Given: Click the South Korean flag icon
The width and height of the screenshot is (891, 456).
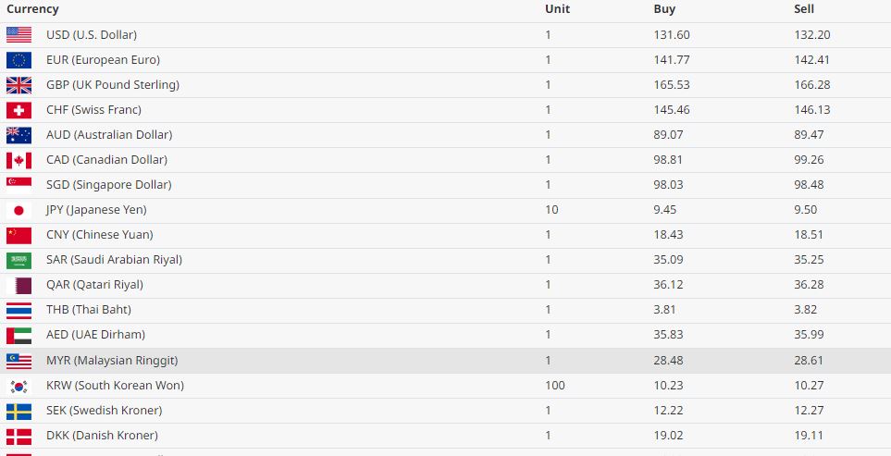Looking at the screenshot, I should click(19, 385).
